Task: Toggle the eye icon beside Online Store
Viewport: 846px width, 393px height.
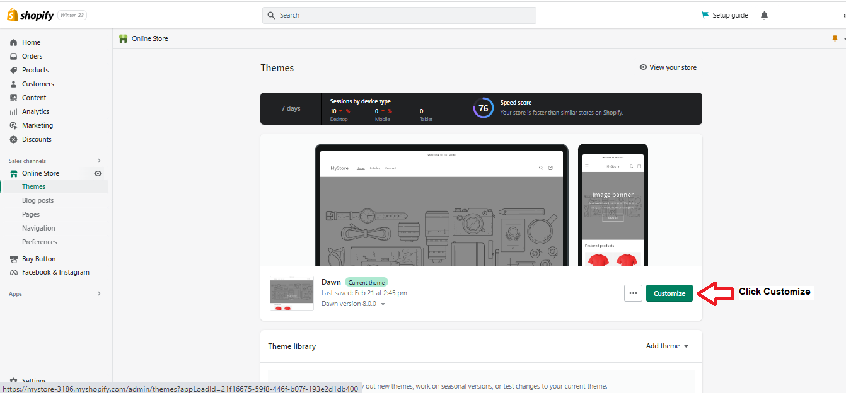Action: point(98,173)
